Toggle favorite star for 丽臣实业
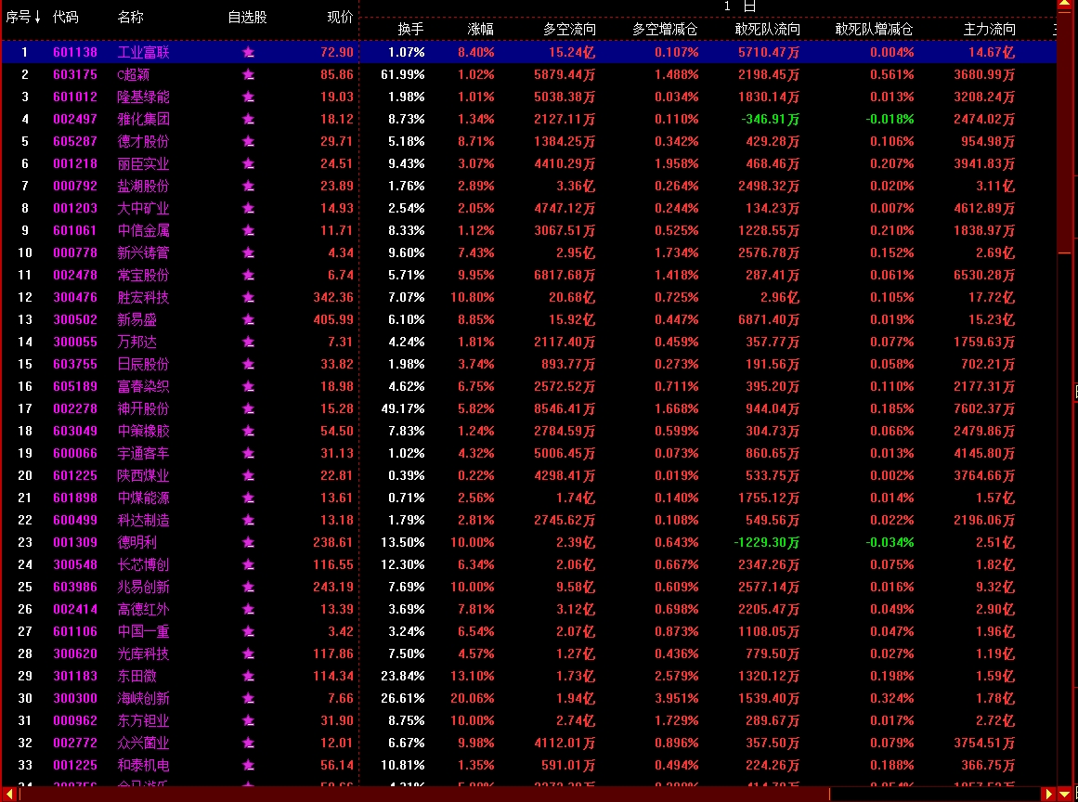 pyautogui.click(x=248, y=164)
